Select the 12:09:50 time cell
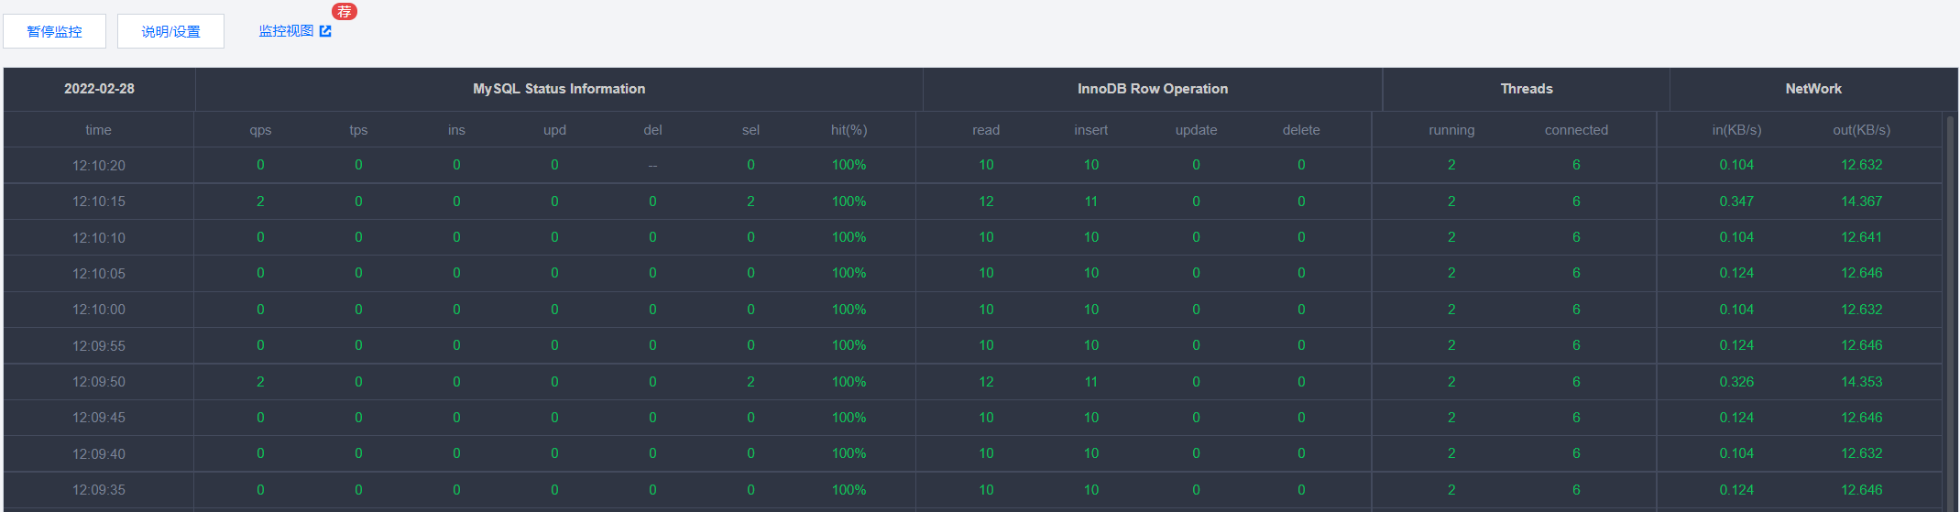Viewport: 1960px width, 512px height. 99,382
